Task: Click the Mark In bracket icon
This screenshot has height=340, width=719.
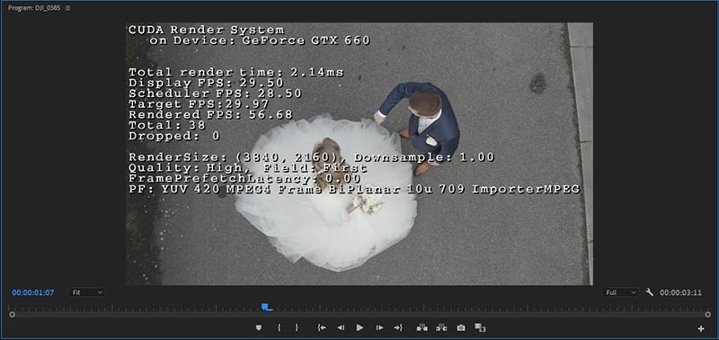Action: pyautogui.click(x=279, y=327)
